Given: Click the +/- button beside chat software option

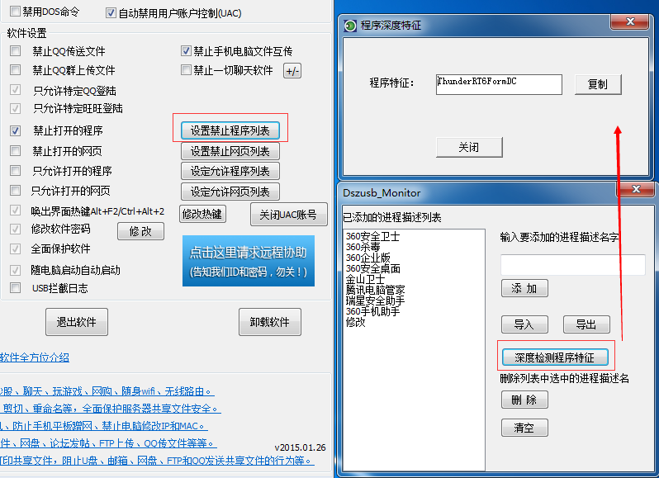Looking at the screenshot, I should (292, 71).
